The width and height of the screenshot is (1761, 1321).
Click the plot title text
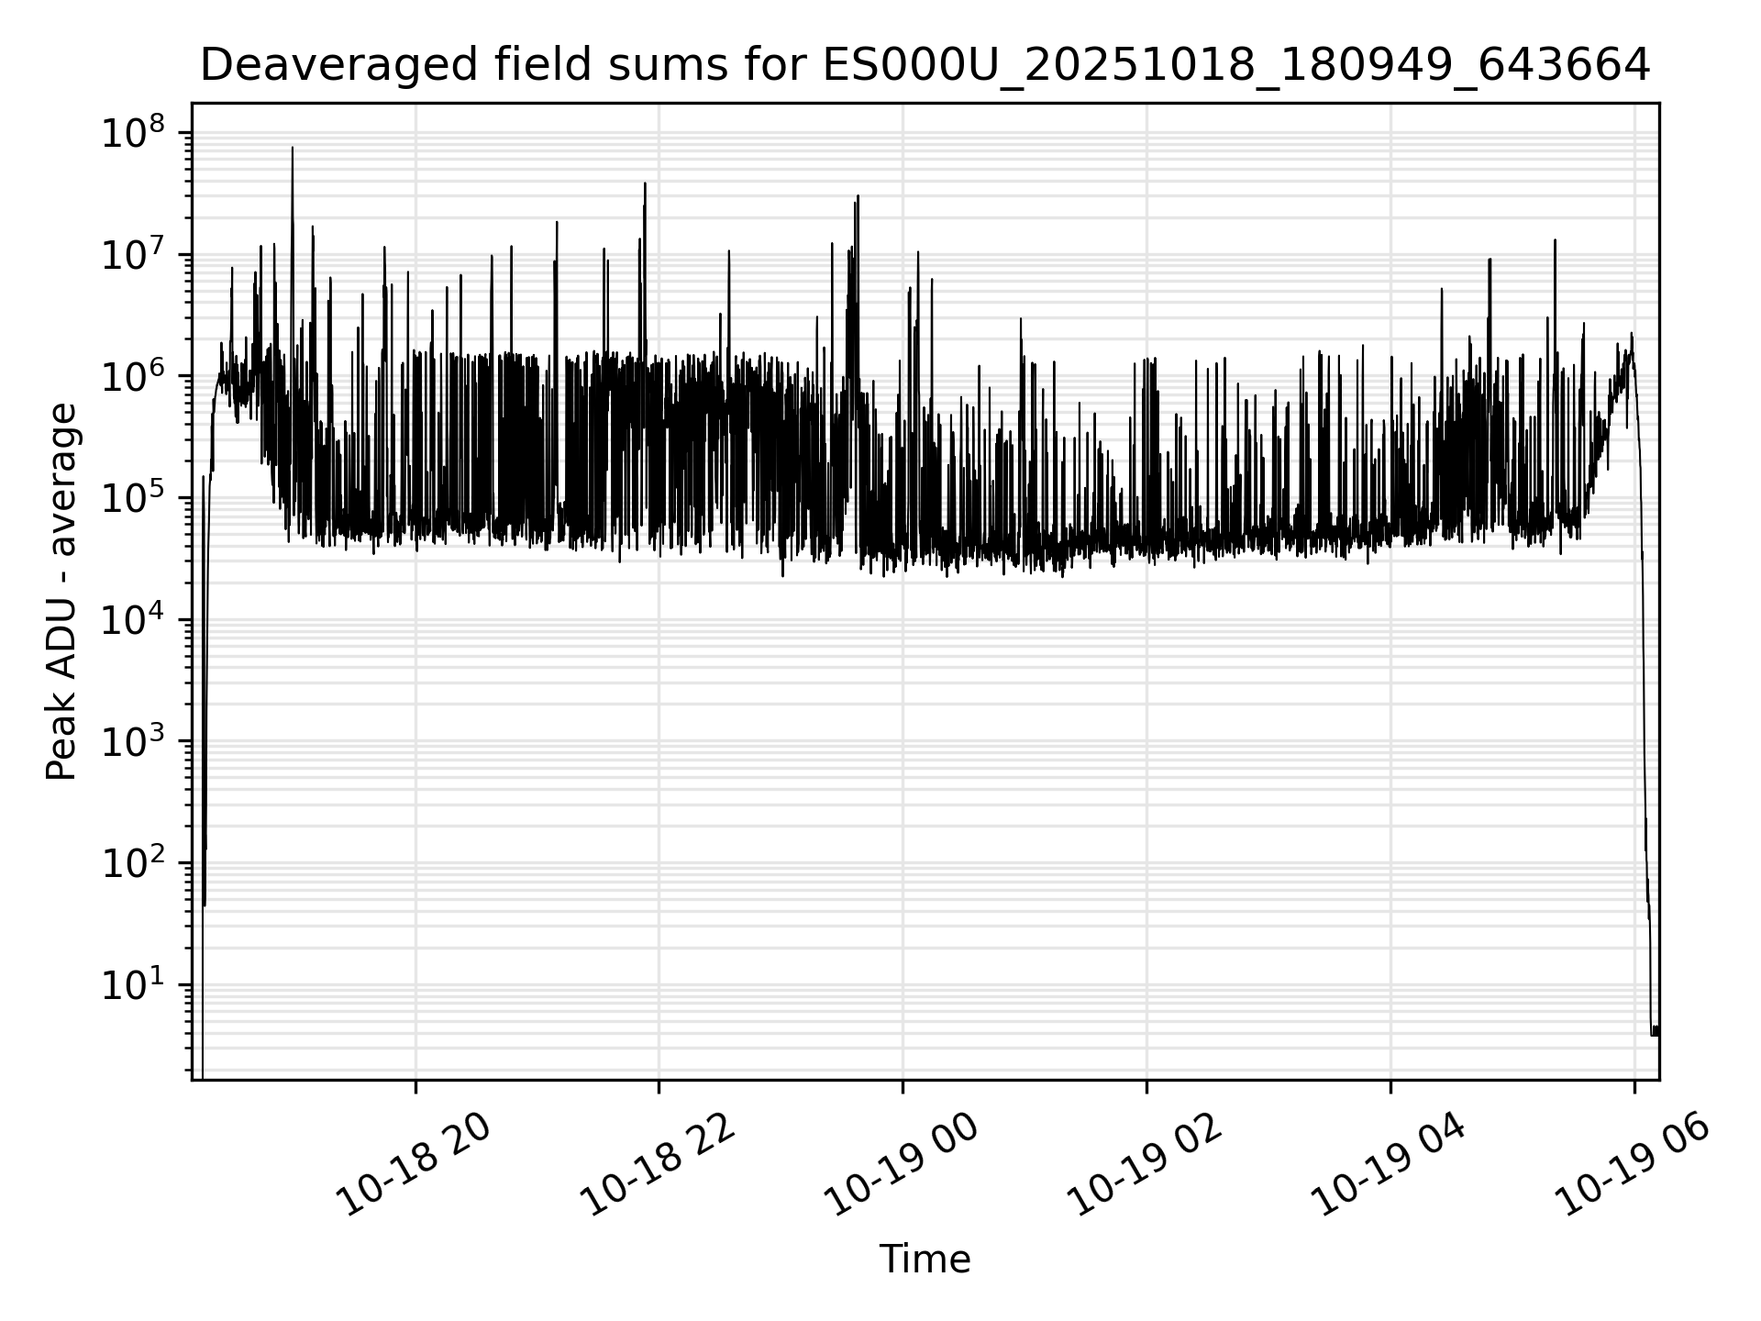925,66
